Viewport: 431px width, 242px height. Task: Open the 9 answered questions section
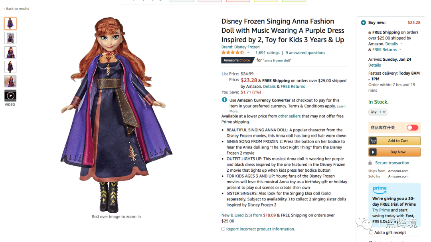tap(305, 53)
